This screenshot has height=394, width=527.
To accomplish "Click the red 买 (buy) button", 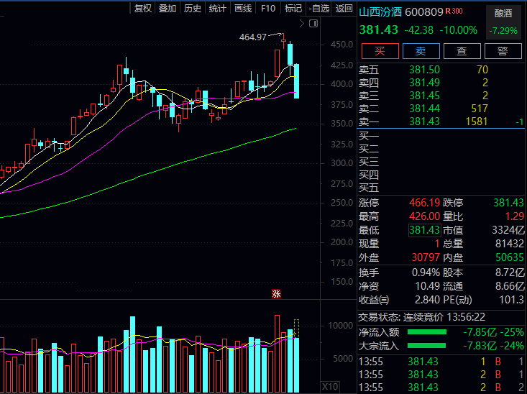I will (x=380, y=51).
